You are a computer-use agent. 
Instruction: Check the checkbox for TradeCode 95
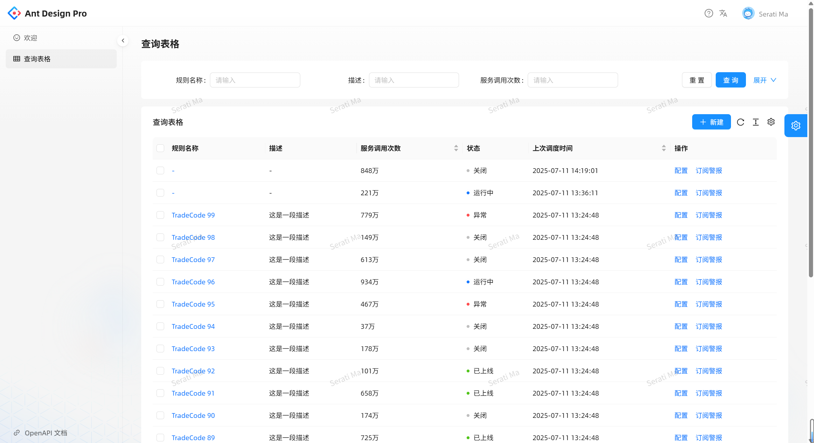click(x=160, y=304)
